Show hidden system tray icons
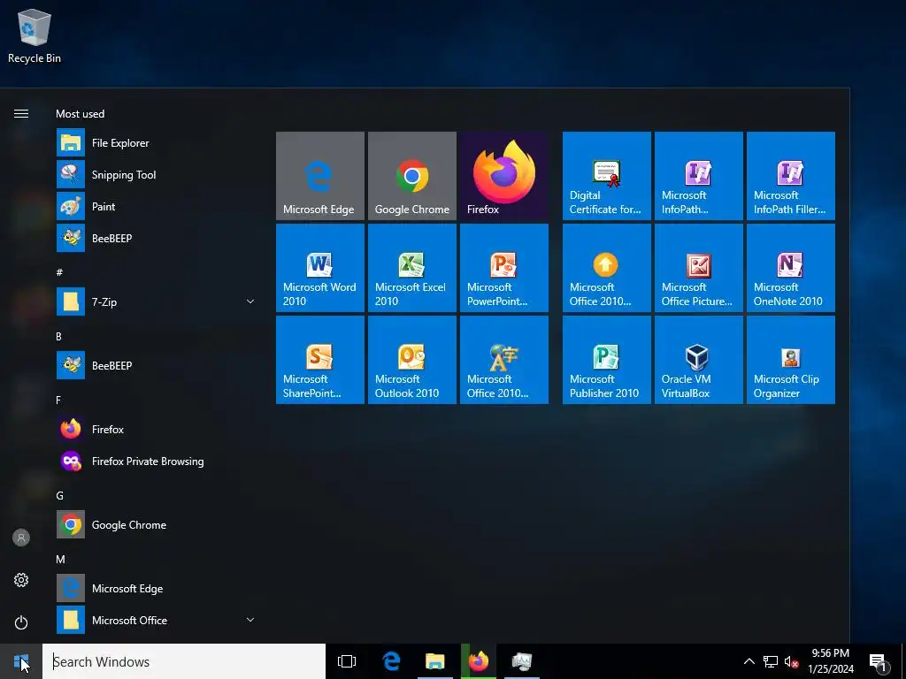This screenshot has width=906, height=679. (x=749, y=661)
